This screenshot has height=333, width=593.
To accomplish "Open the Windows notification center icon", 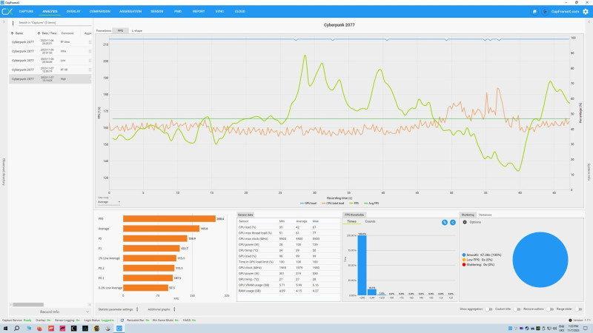I will (586, 329).
